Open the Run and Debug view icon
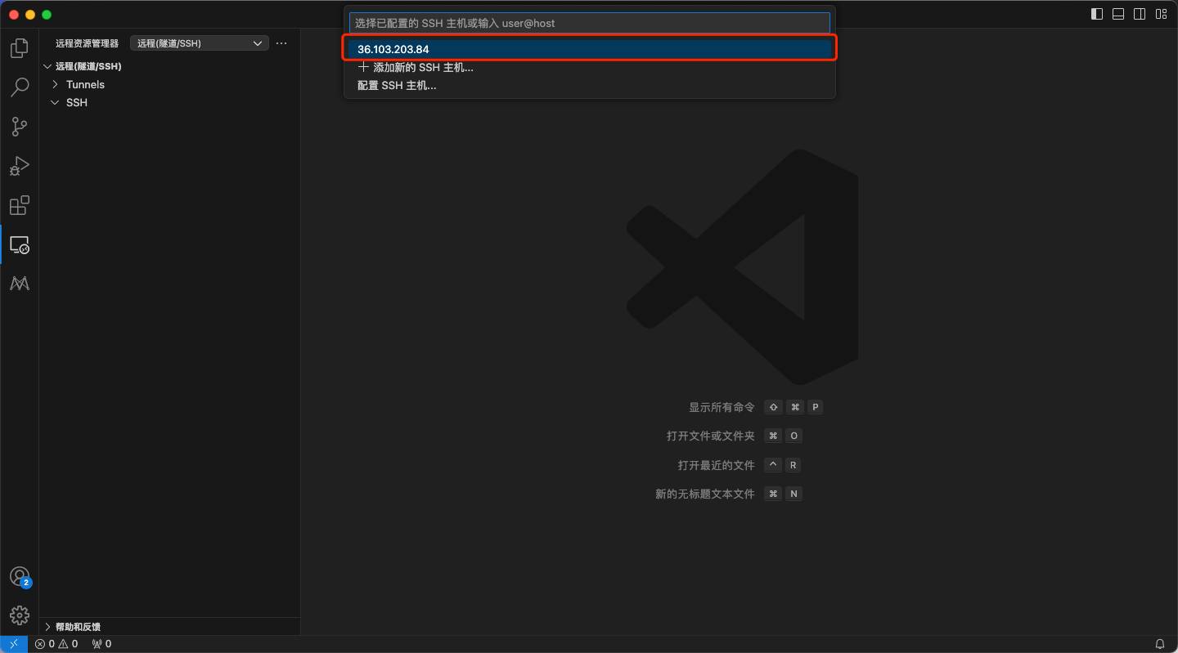This screenshot has height=653, width=1178. (x=19, y=166)
